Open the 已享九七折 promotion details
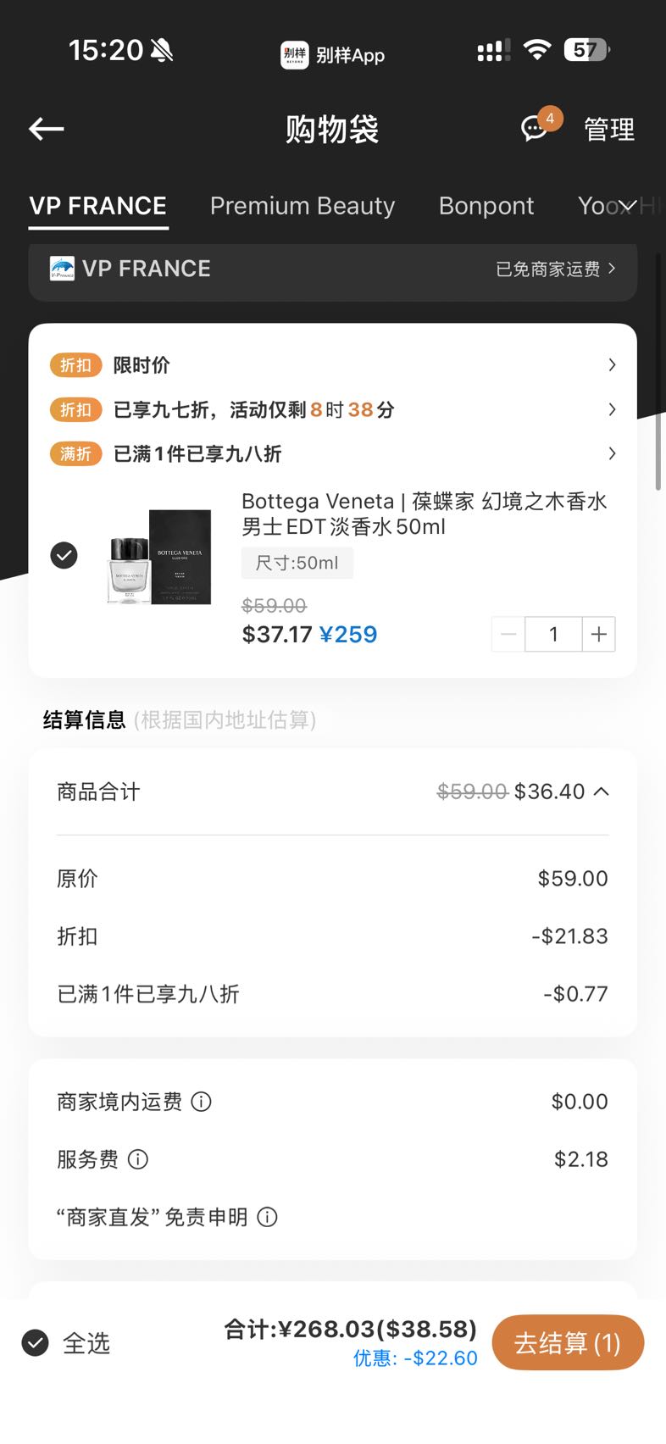Screen dimensions: 666x1444 coord(332,409)
